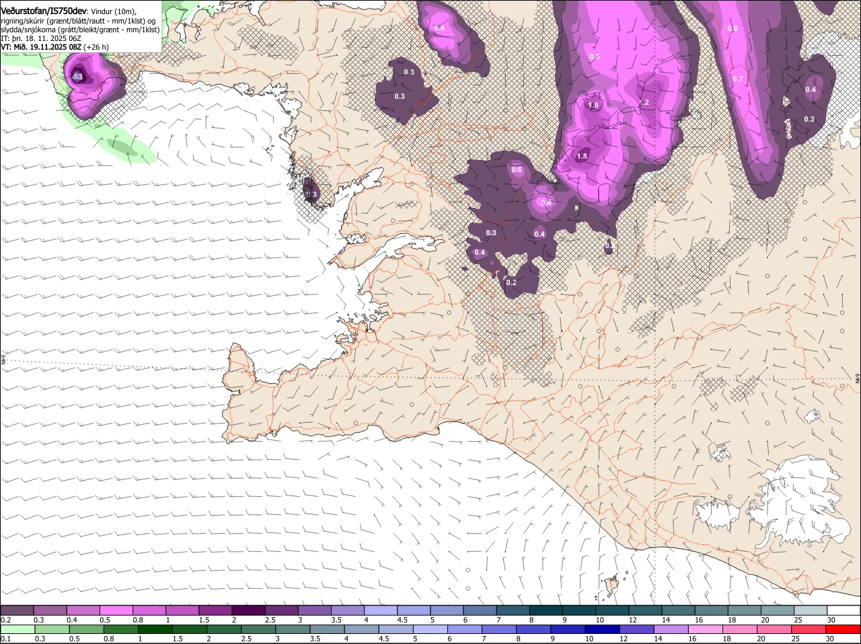Select bottom-row legend swatch starting at 6
Screen dimensions: 861x644
[x=465, y=629]
